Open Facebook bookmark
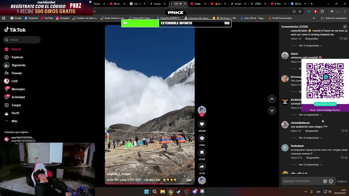 pyautogui.click(x=31, y=18)
